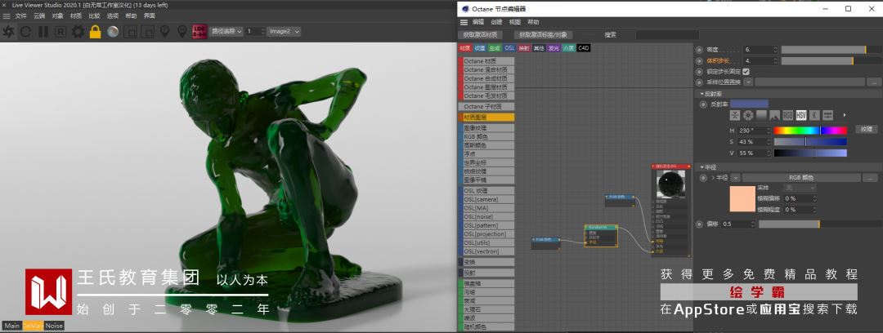Select the C4D node category tab
Viewport: 883px width, 333px height.
click(584, 48)
